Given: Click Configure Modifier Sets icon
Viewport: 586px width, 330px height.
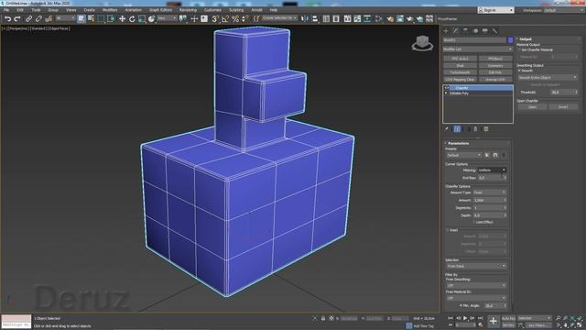Looking at the screenshot, I should click(486, 128).
